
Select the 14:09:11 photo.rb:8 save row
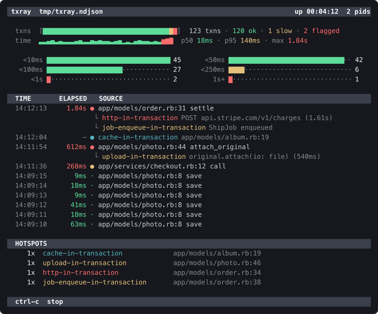pos(189,215)
